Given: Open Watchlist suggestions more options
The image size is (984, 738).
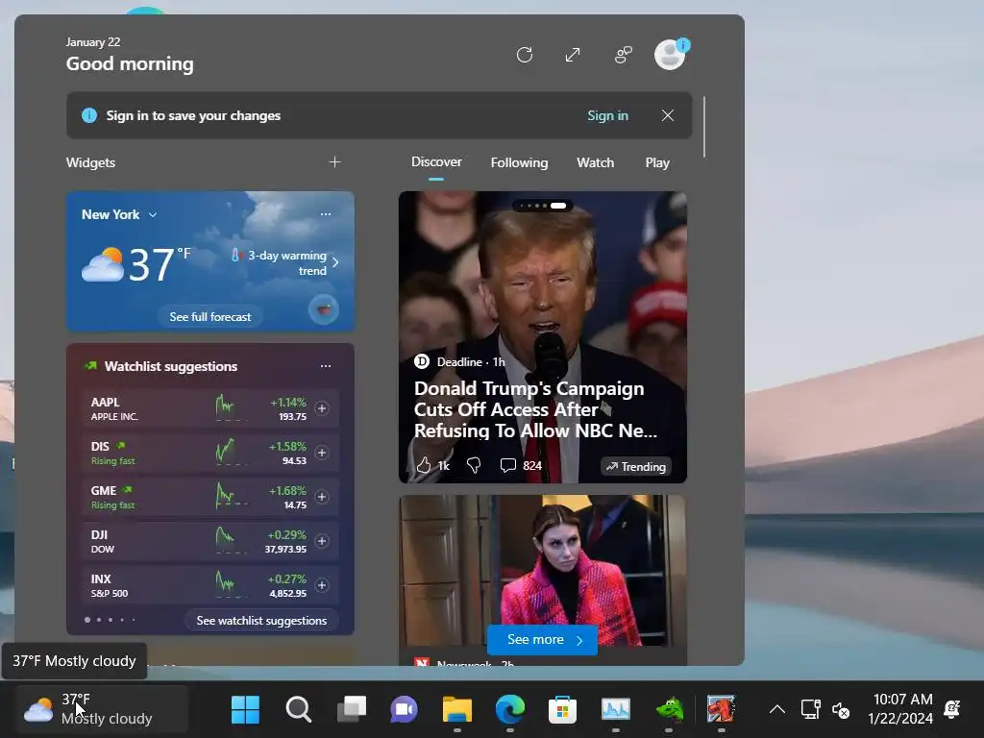Looking at the screenshot, I should 325,366.
